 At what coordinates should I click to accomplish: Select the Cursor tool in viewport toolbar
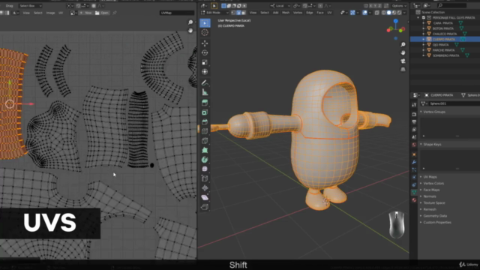[x=205, y=32]
